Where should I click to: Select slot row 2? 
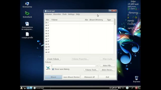point(79,25)
